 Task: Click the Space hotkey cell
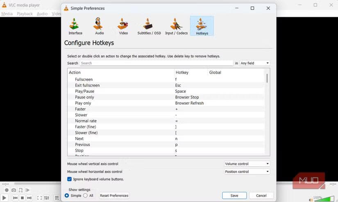[x=180, y=91]
